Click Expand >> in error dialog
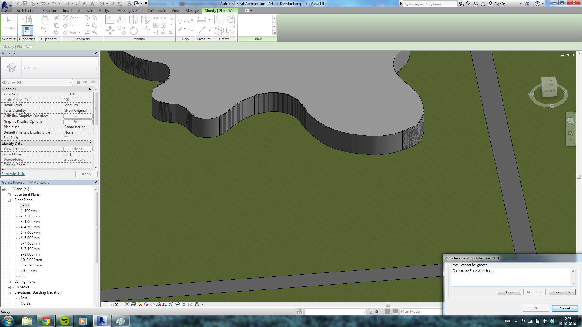Viewport: 582px width, 327px height. (x=561, y=292)
